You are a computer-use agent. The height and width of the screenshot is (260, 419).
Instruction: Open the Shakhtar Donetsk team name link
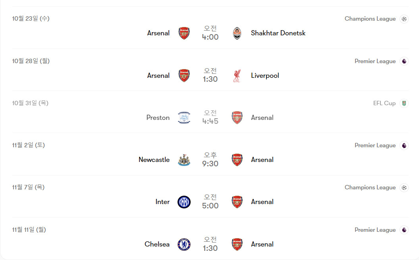pos(278,33)
